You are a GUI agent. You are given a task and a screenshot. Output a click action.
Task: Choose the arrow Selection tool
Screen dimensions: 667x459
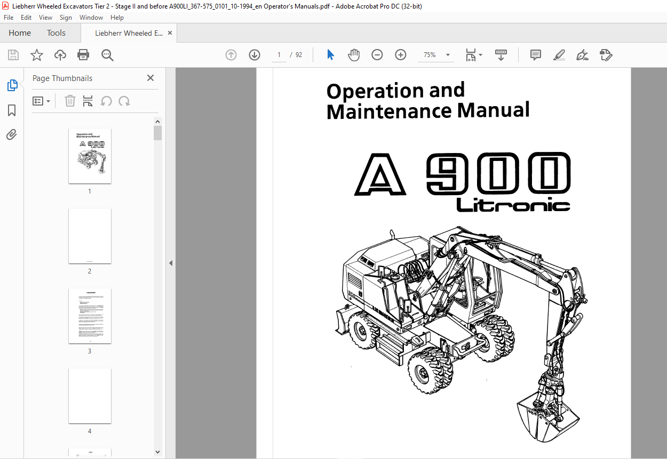(x=330, y=55)
